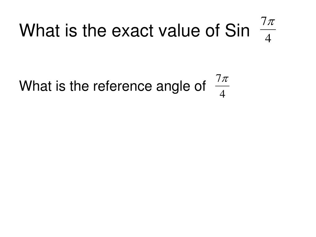Click numerator 7π of the larger fraction

[x=268, y=21]
